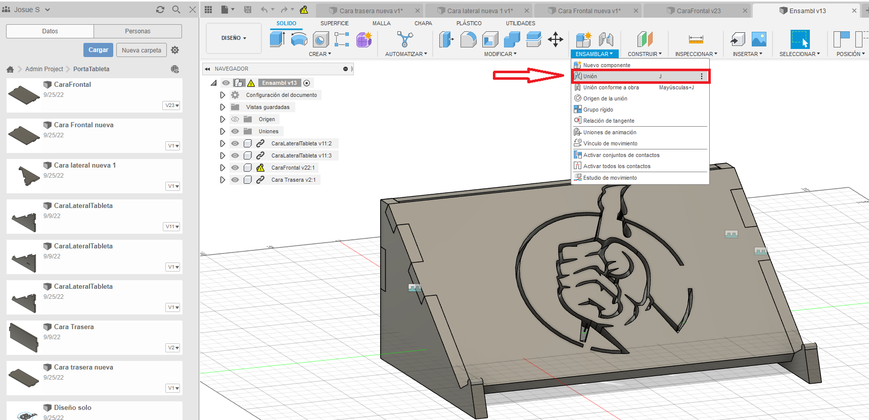Click the New Component icon in Ensamblar
The image size is (869, 420).
click(x=584, y=39)
